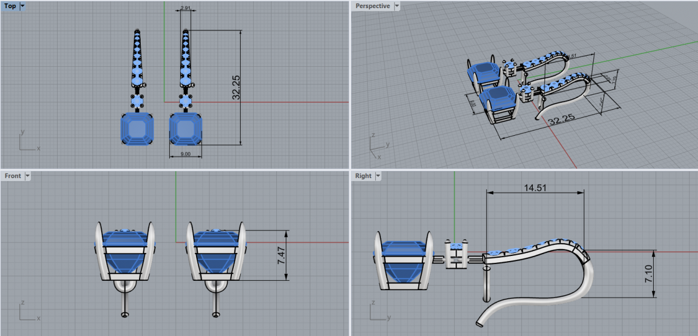Expand the Perspective viewport menu arrow

tap(397, 6)
